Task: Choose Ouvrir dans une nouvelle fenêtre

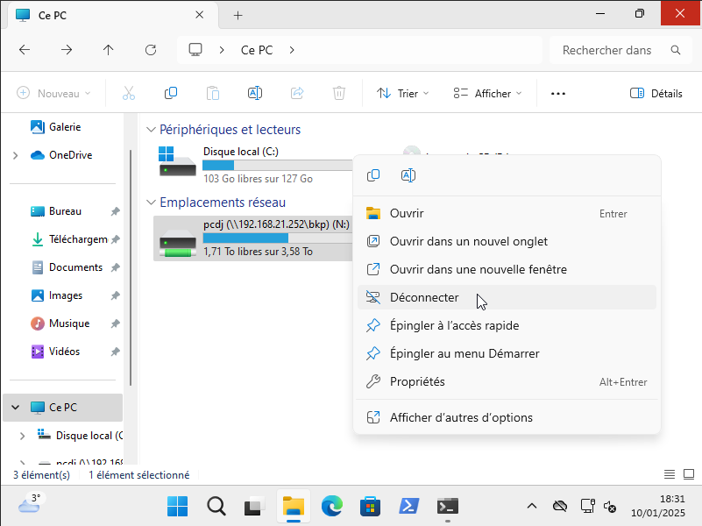Action: 507,269
